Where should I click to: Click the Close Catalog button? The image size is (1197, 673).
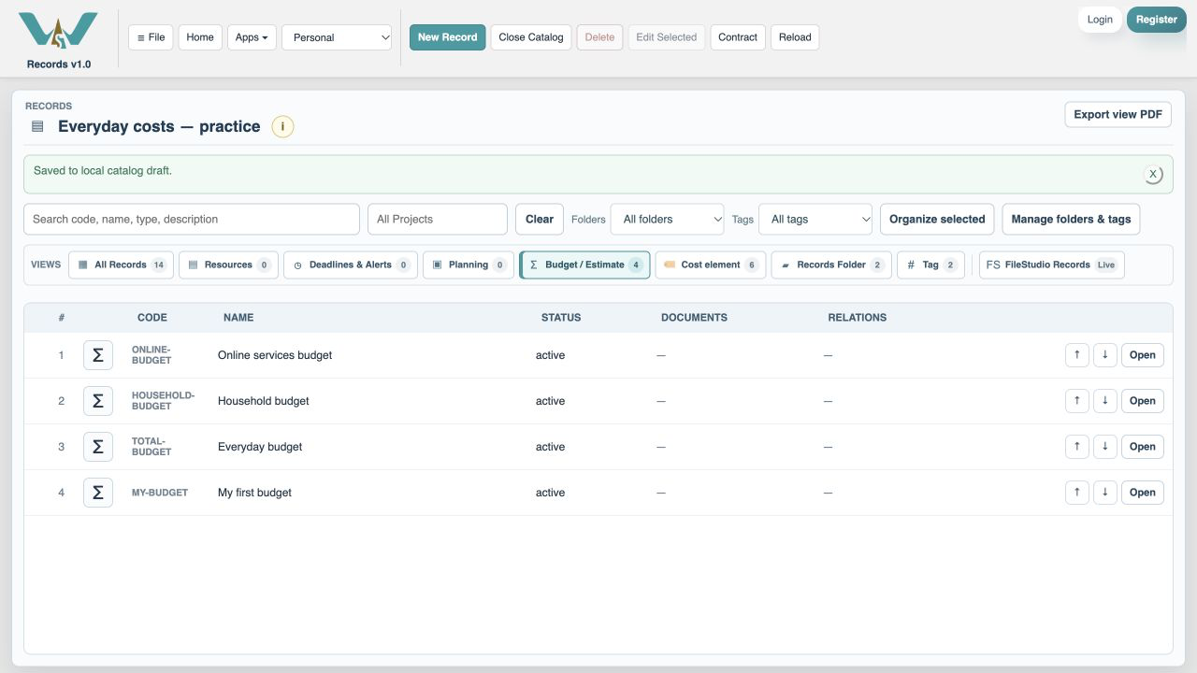531,37
